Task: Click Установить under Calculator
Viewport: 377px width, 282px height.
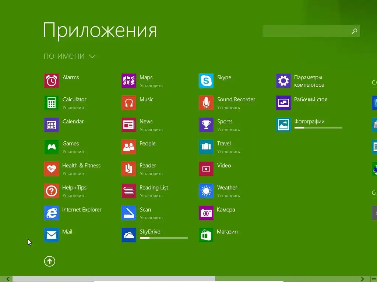Action: tap(74, 108)
